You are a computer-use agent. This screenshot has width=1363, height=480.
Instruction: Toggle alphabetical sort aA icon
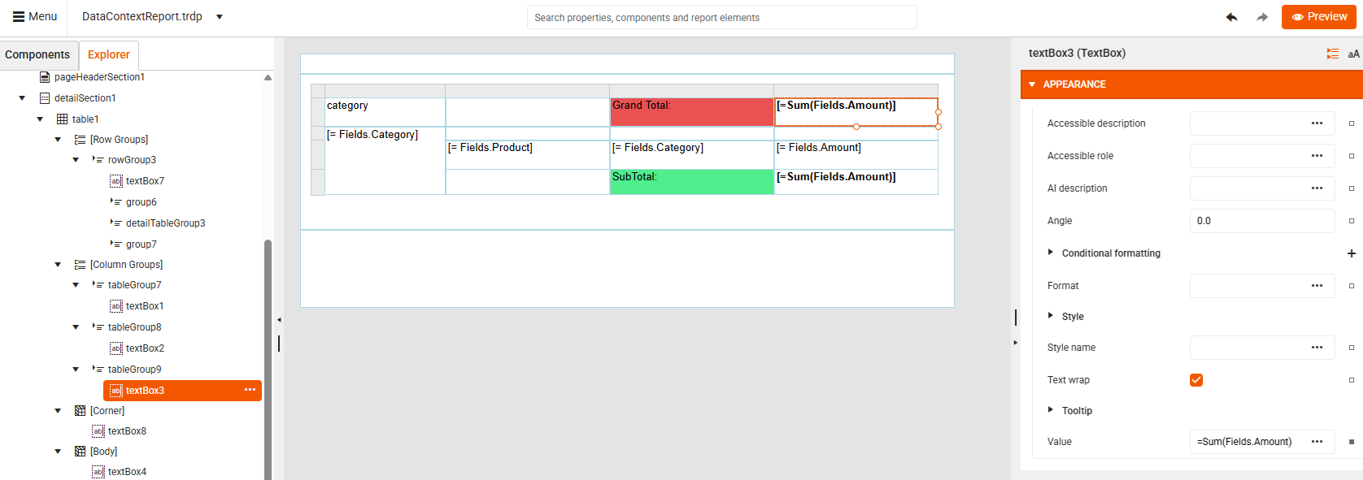(x=1353, y=54)
